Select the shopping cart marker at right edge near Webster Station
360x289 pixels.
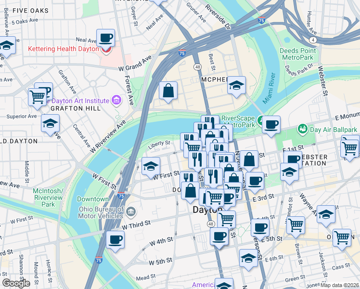click(x=350, y=149)
